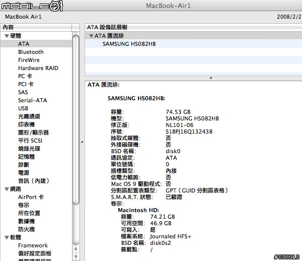
Task: Open the SAS entry
Action: (23, 92)
